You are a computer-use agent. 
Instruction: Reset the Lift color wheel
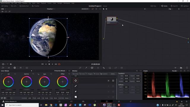pos(15,74)
